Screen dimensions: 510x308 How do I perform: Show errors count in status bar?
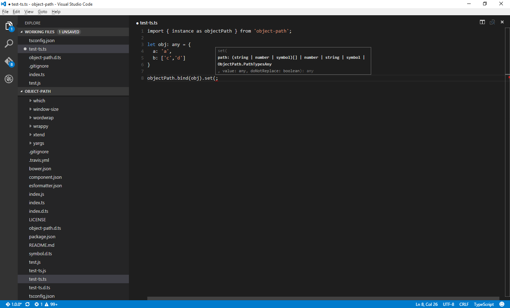pyautogui.click(x=39, y=304)
